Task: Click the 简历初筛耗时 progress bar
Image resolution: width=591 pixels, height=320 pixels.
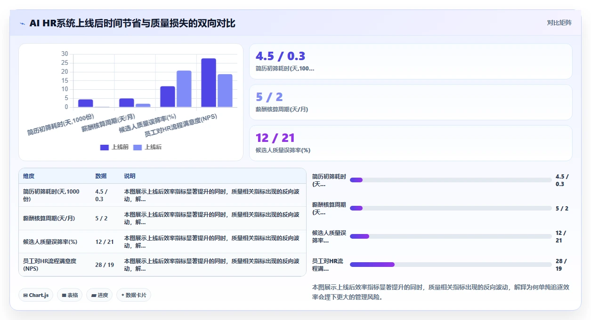Action: coord(451,180)
